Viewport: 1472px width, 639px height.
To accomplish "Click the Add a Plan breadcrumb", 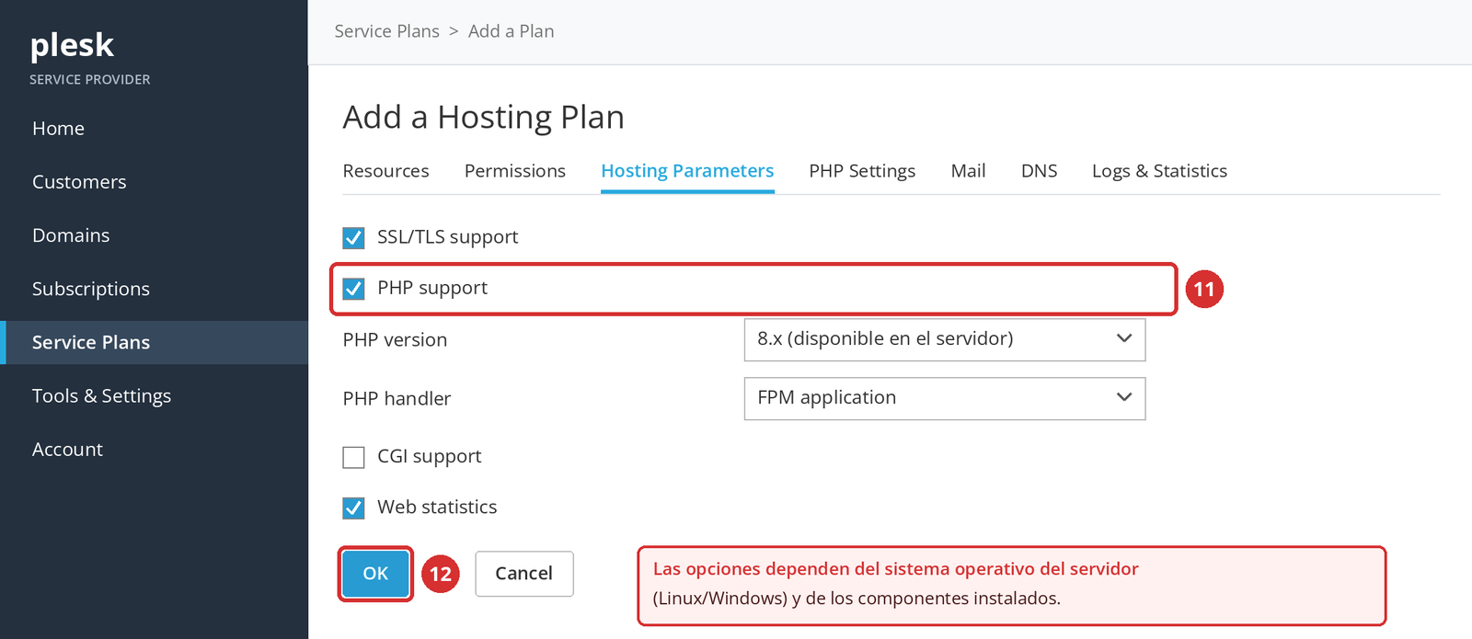I will (x=511, y=31).
